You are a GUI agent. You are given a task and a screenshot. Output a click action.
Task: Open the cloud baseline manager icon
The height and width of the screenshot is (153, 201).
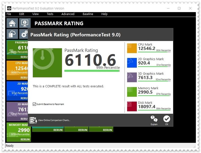[12, 34]
